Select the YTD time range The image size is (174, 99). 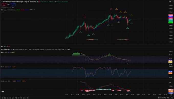click(16, 98)
